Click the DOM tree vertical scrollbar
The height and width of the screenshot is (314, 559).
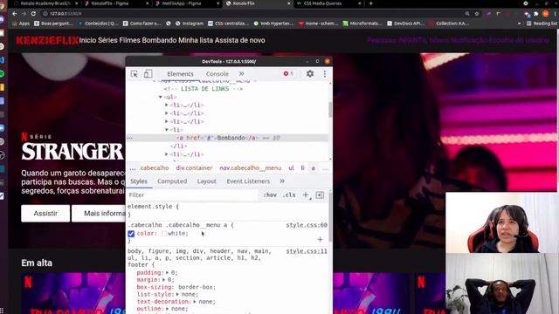330,110
